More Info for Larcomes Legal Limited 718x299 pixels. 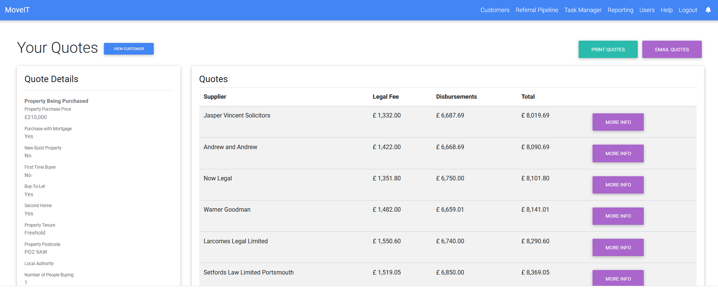click(618, 247)
